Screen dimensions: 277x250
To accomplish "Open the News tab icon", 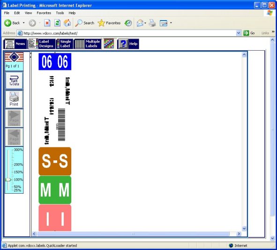I will [15, 44].
